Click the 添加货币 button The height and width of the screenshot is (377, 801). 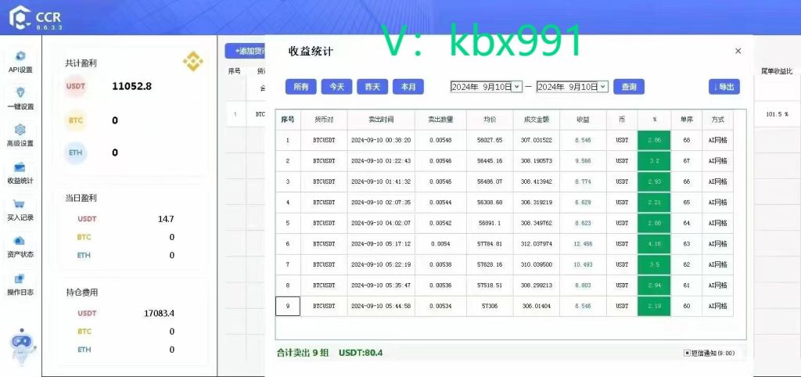click(246, 51)
